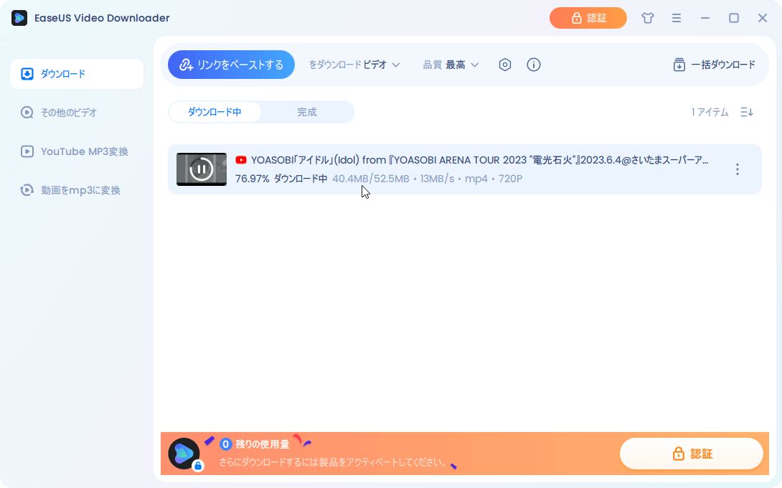782x488 pixels.
Task: Go to YouTube MP3変換 in sidebar
Action: (x=84, y=151)
